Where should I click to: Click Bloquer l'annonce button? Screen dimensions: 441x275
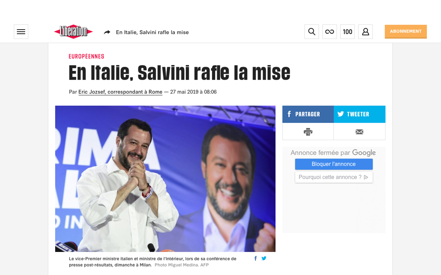tap(334, 164)
